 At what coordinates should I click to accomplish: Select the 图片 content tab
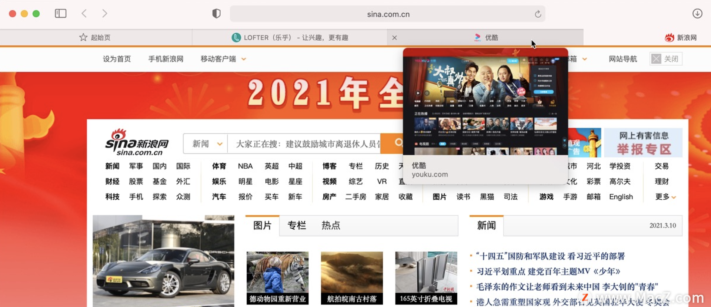coord(262,225)
